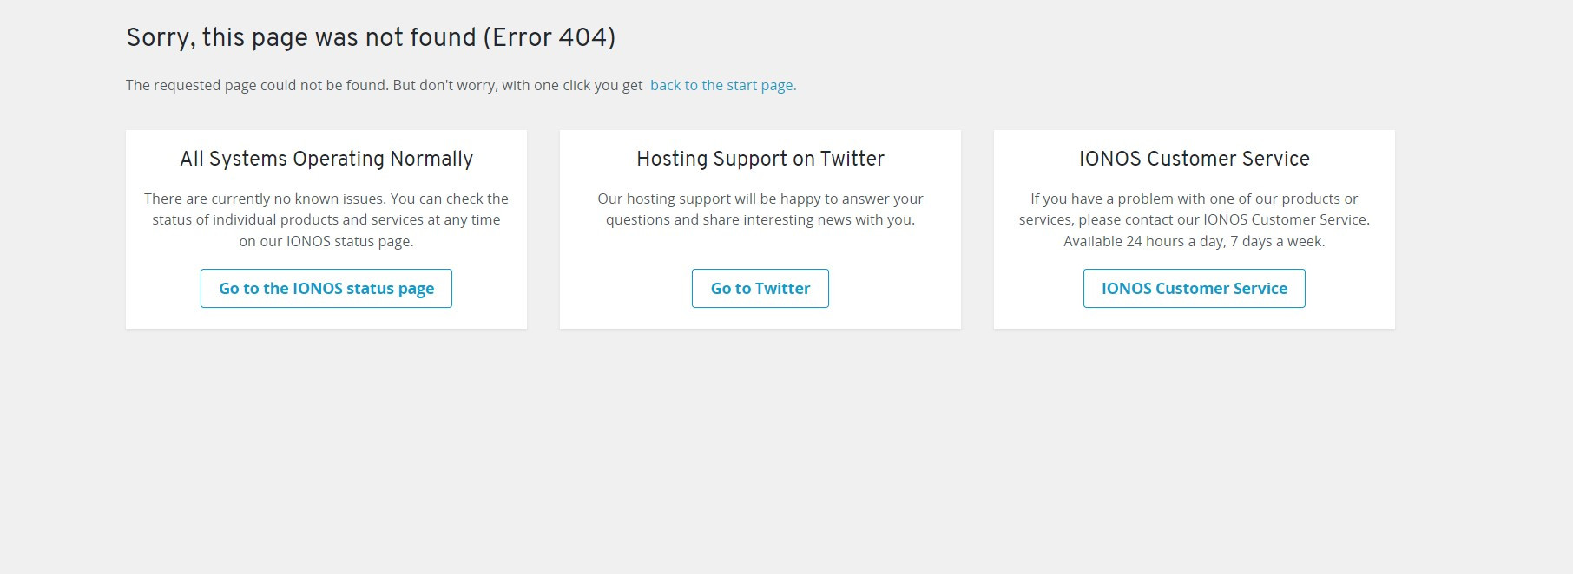Select the 'There are currently no known issues' paragraph
1573x574 pixels.
coord(326,220)
